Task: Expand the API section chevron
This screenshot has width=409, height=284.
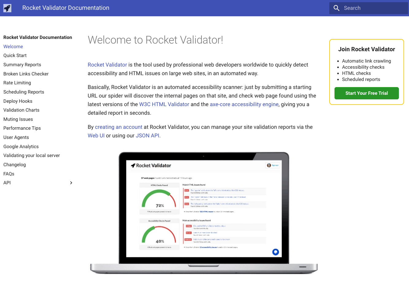Action: click(71, 183)
